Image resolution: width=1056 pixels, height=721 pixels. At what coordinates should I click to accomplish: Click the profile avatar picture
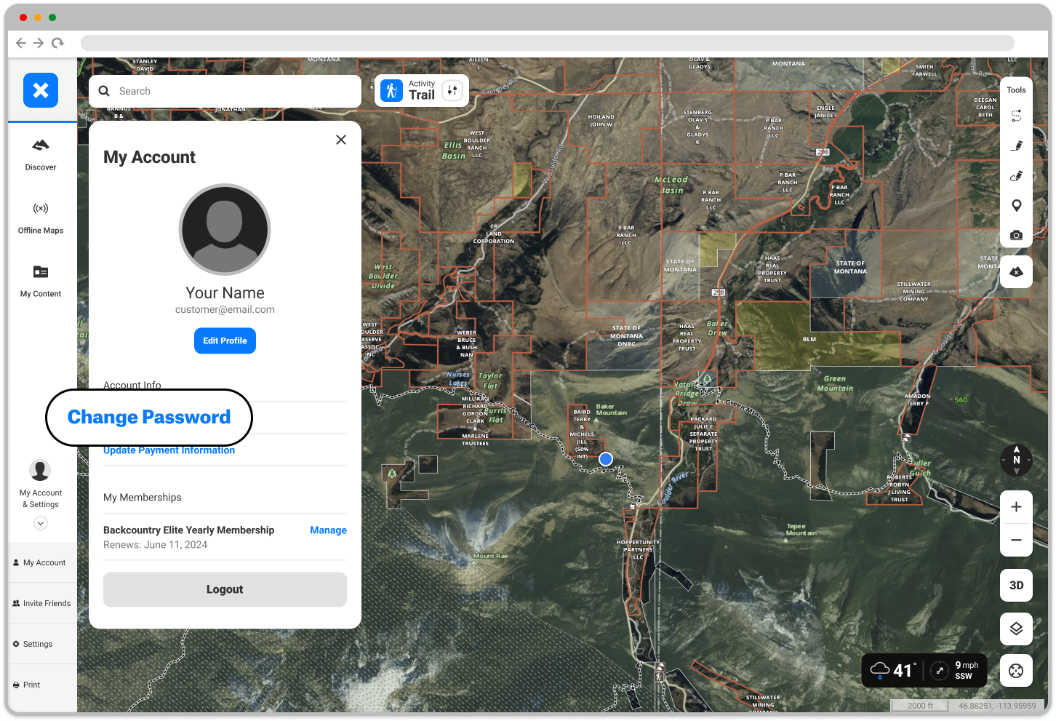[x=225, y=229]
